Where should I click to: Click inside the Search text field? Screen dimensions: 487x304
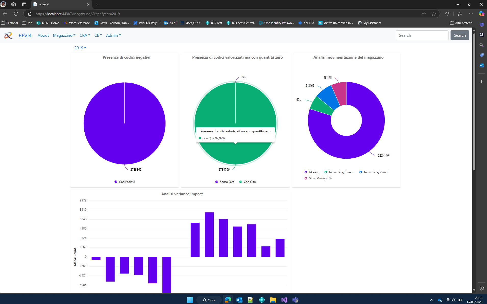422,35
